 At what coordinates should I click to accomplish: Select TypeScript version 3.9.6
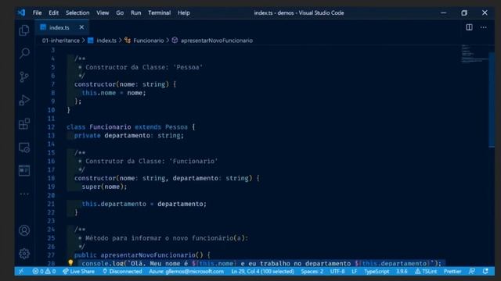402,272
